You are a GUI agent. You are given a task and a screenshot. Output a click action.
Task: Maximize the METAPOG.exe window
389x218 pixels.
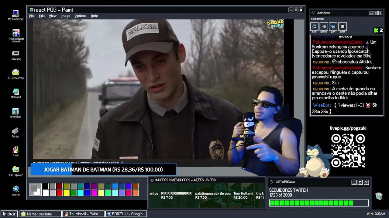click(x=360, y=182)
